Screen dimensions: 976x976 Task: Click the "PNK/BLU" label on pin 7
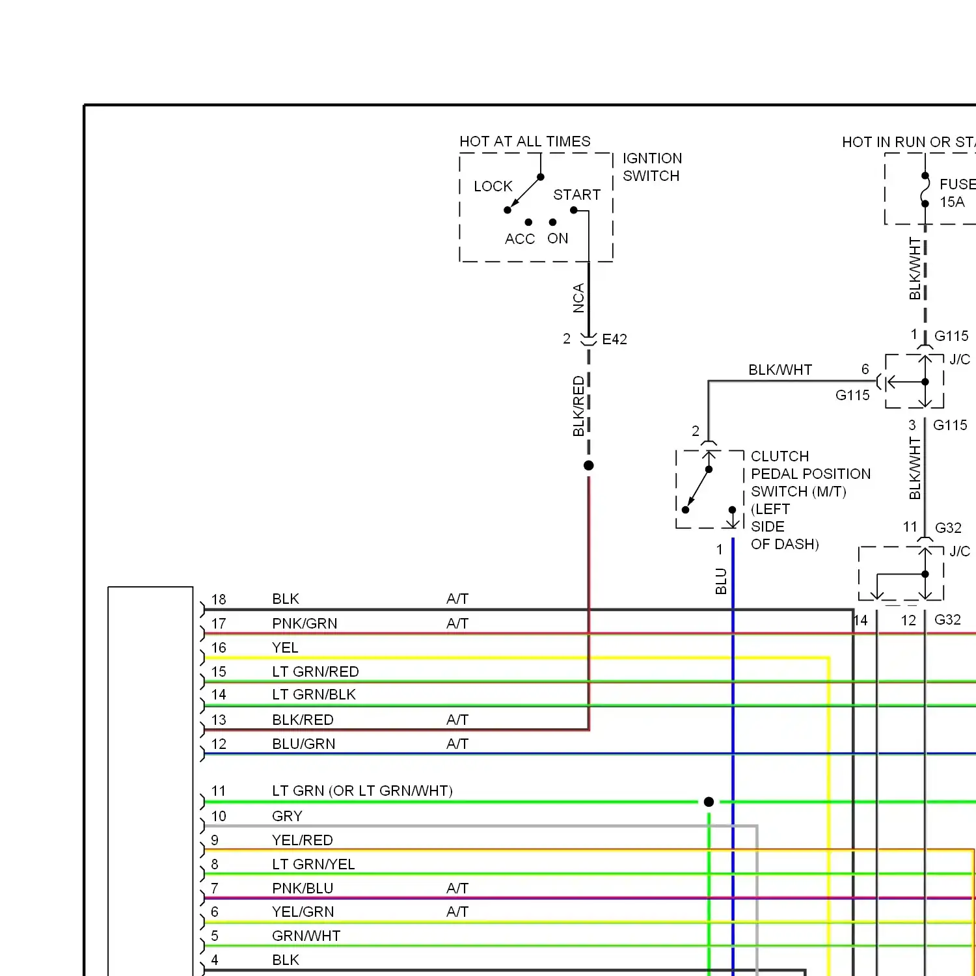tap(303, 888)
